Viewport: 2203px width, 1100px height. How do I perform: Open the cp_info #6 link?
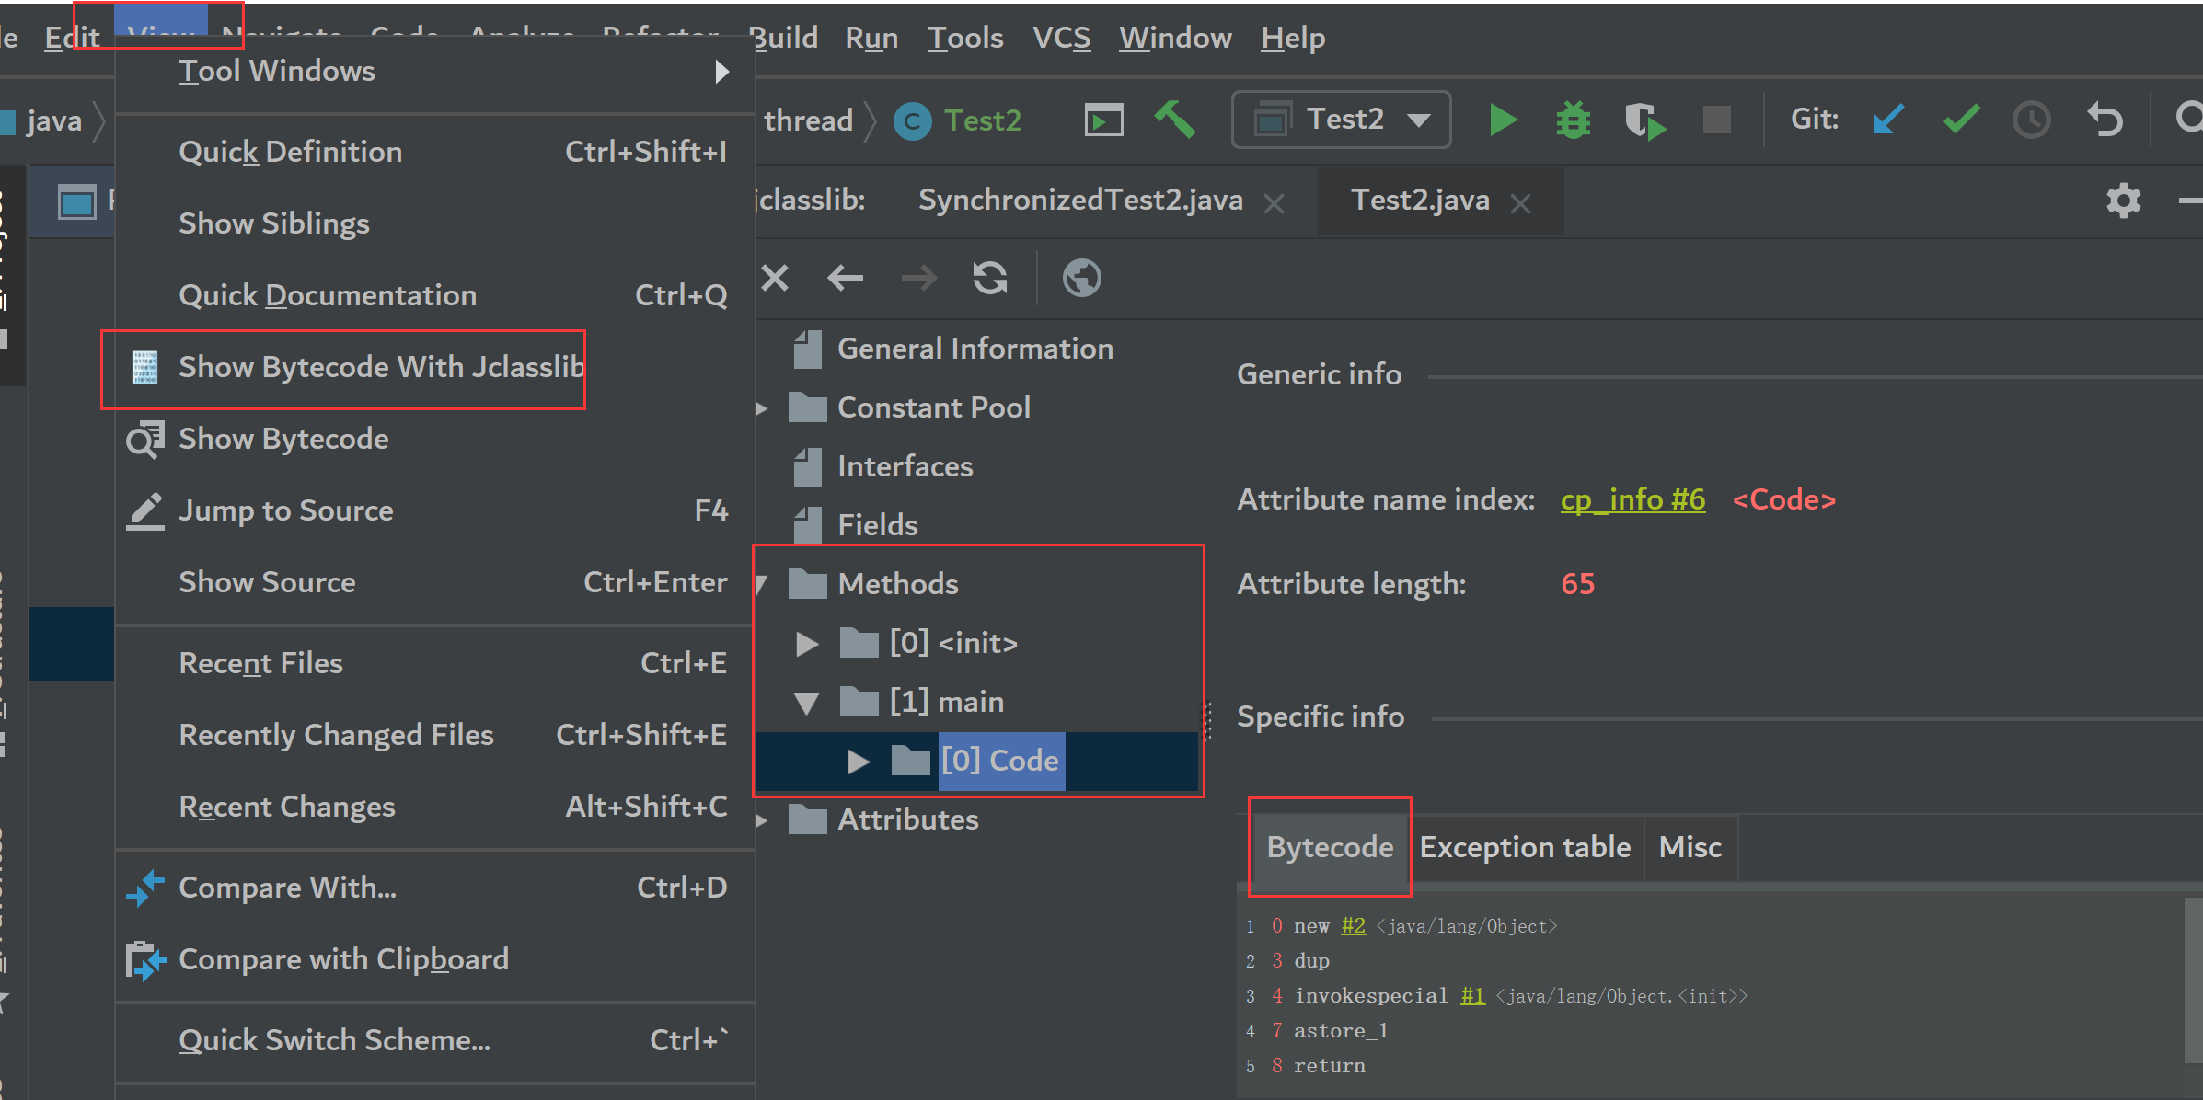tap(1632, 499)
